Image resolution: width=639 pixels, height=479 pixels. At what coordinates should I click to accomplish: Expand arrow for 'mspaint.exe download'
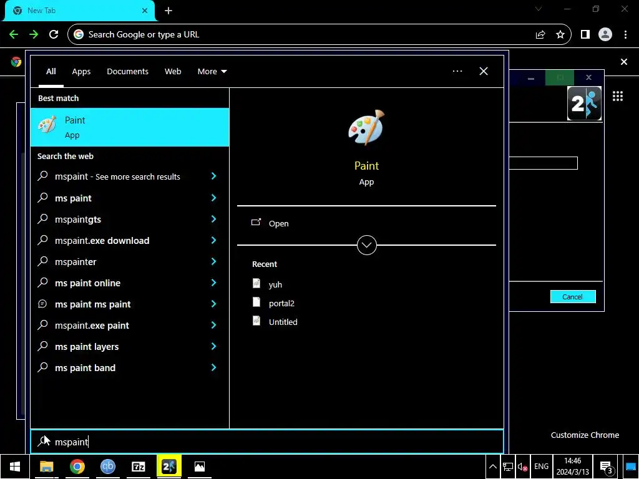213,240
